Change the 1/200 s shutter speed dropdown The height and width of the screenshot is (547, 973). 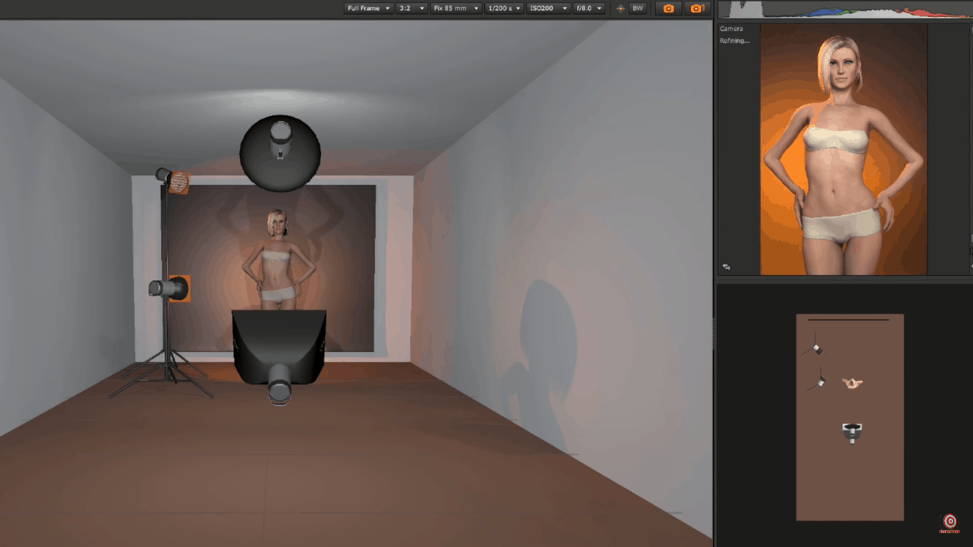click(504, 9)
